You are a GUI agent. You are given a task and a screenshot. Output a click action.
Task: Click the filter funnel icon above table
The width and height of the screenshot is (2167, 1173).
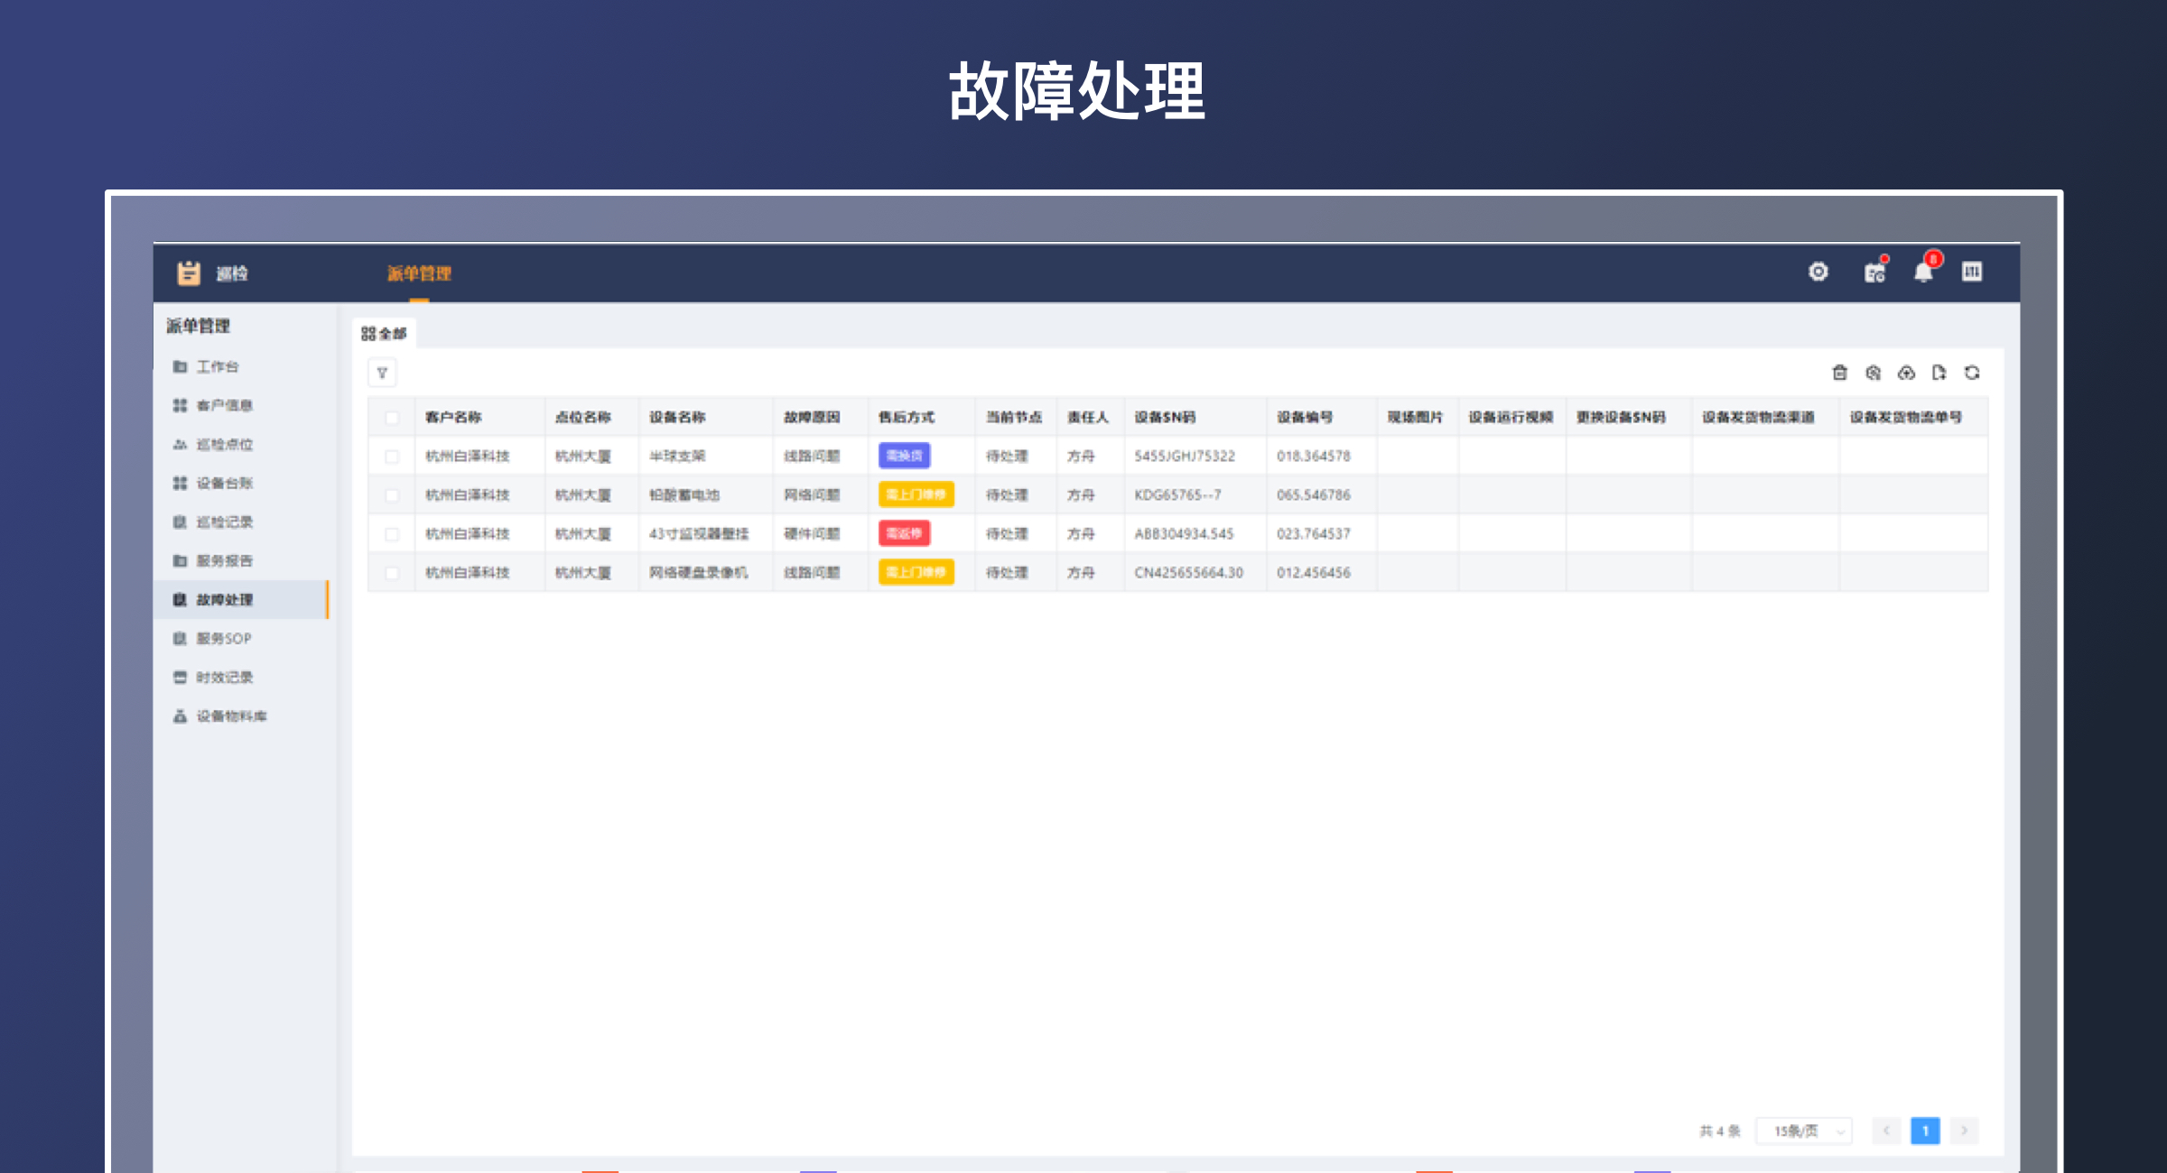point(382,373)
